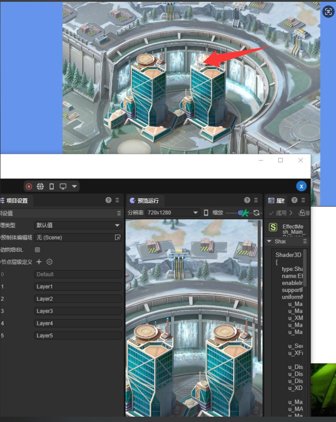Toggle device orientation icon next to resolution
The height and width of the screenshot is (422, 336).
click(206, 213)
